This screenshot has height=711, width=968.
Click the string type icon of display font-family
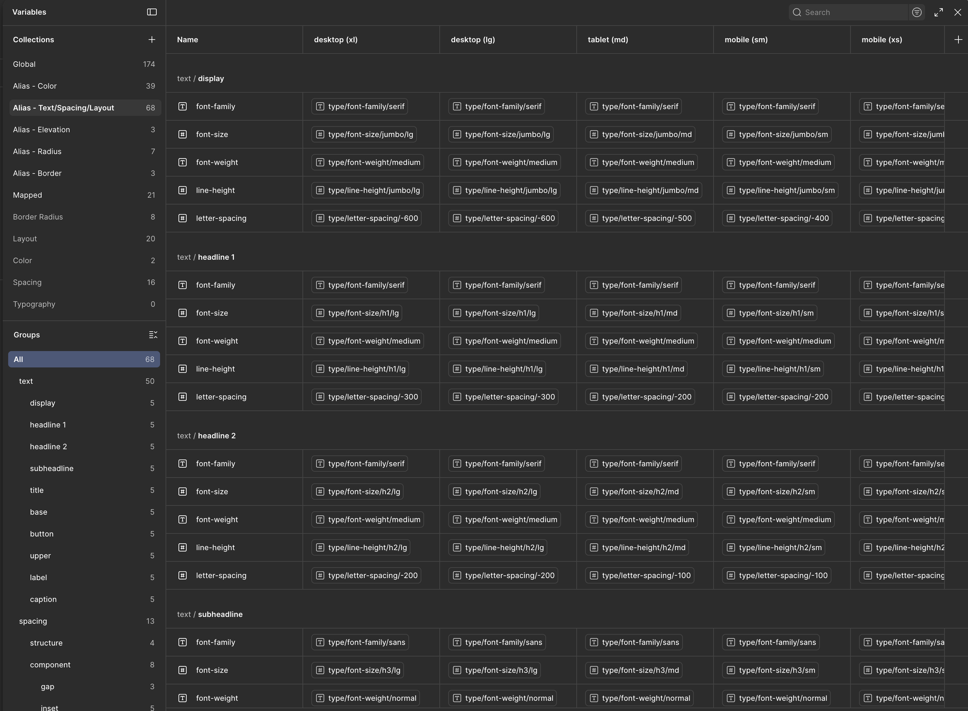pos(183,106)
